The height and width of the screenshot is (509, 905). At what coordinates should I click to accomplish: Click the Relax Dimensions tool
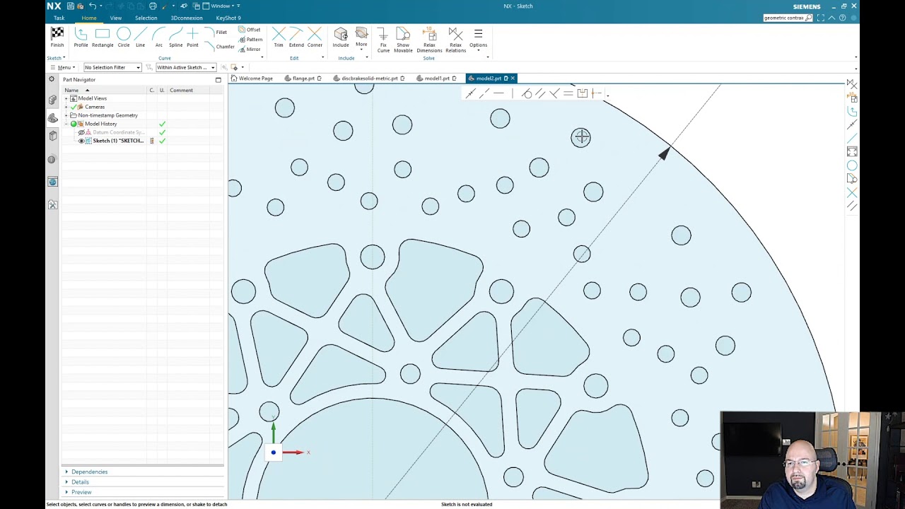(429, 40)
